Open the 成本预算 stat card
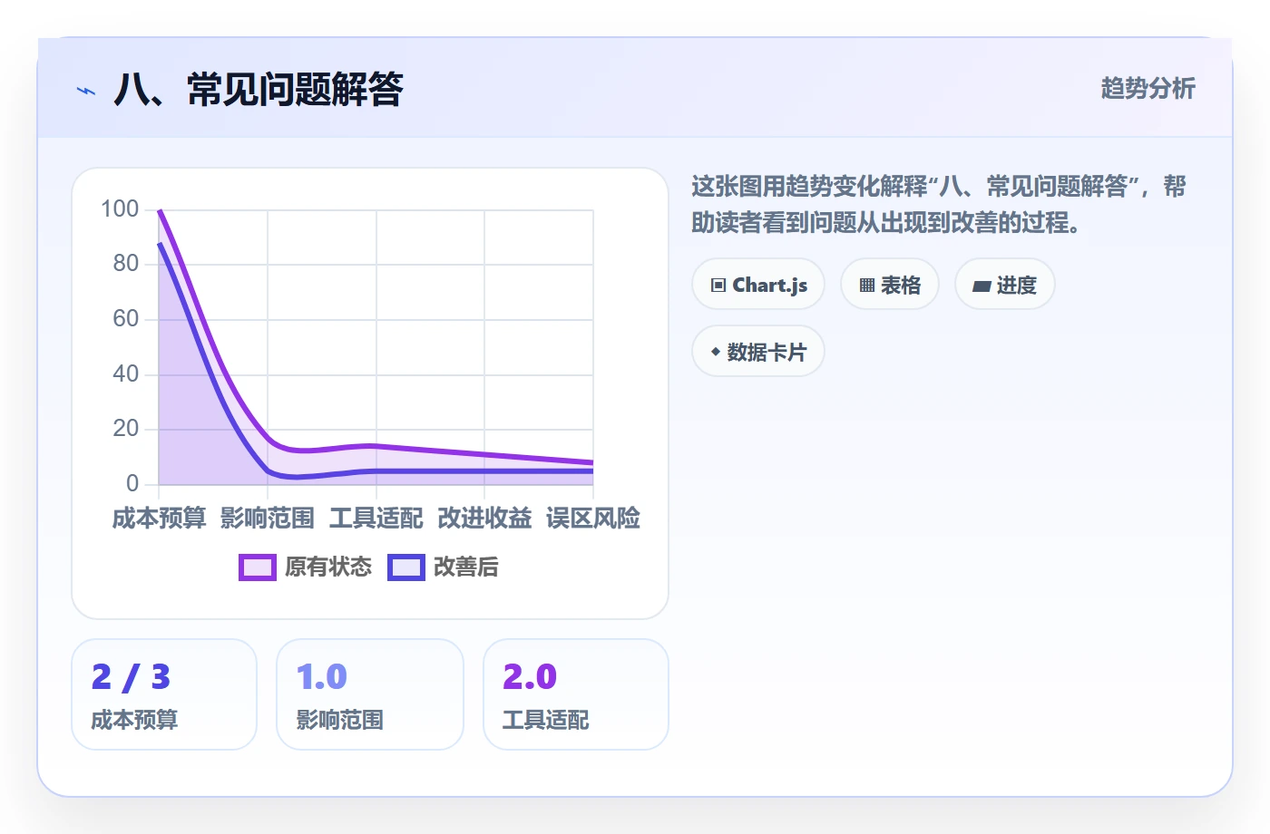Viewport: 1270px width, 834px height. pos(164,694)
